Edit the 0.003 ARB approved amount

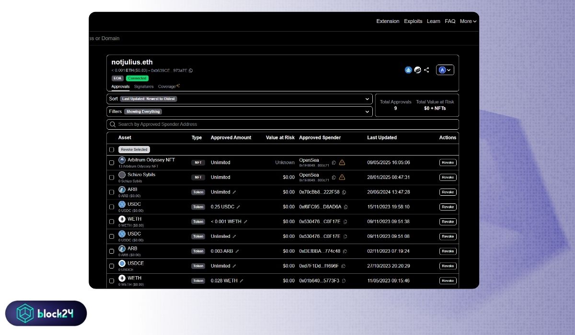coord(237,251)
